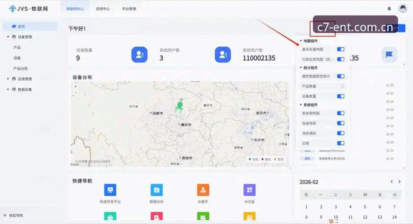Open the 数据分析 shortcut icon
Viewport: 413px width, 224px height.
[156, 190]
